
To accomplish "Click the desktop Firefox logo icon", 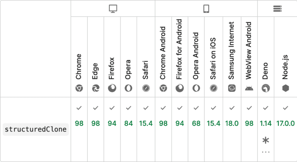I will click(x=112, y=88).
